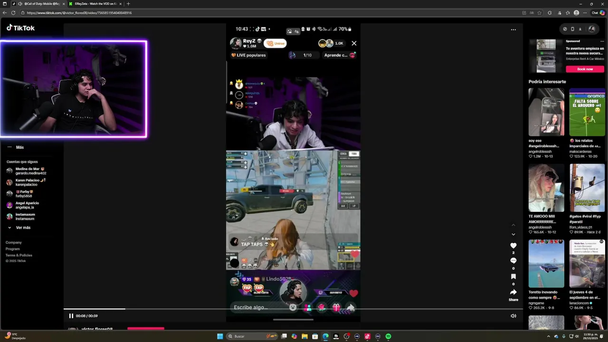The image size is (608, 342).
Task: Save the video with the bookmark icon
Action: click(513, 276)
